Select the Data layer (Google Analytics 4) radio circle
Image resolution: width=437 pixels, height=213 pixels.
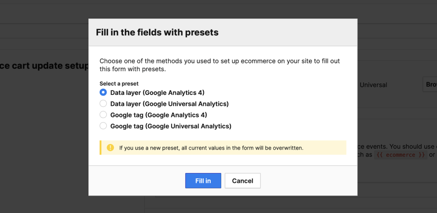(103, 92)
